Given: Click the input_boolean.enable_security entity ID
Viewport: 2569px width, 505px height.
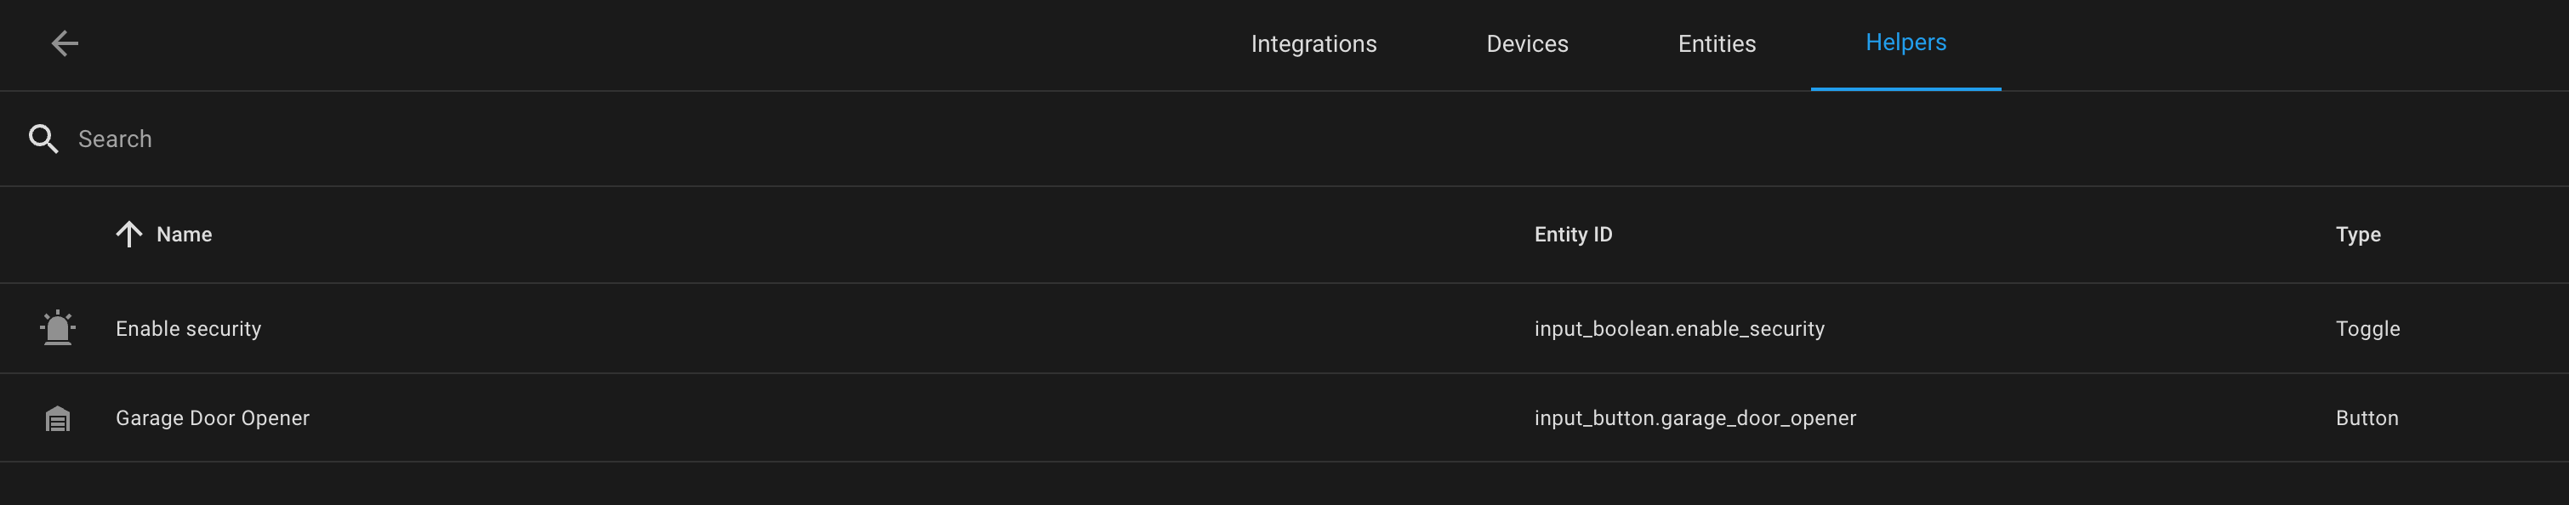Looking at the screenshot, I should point(1679,329).
